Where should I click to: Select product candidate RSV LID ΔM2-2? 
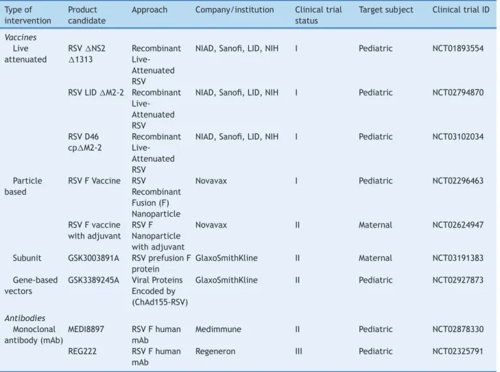pos(96,92)
